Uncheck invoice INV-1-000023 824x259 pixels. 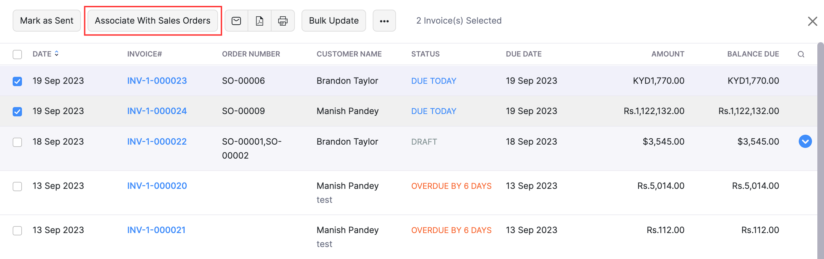[17, 81]
